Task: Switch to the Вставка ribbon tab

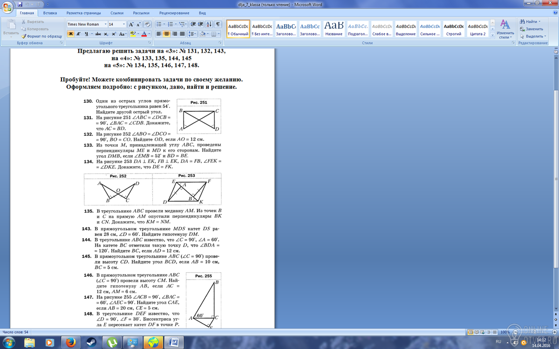Action: point(50,13)
